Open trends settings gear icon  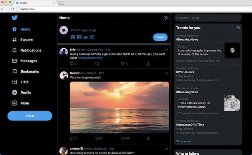238,28
